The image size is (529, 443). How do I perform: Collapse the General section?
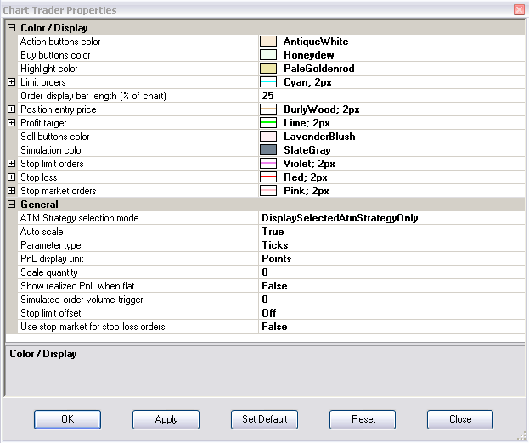12,204
